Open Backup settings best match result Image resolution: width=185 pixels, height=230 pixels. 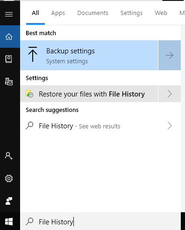tap(89, 55)
